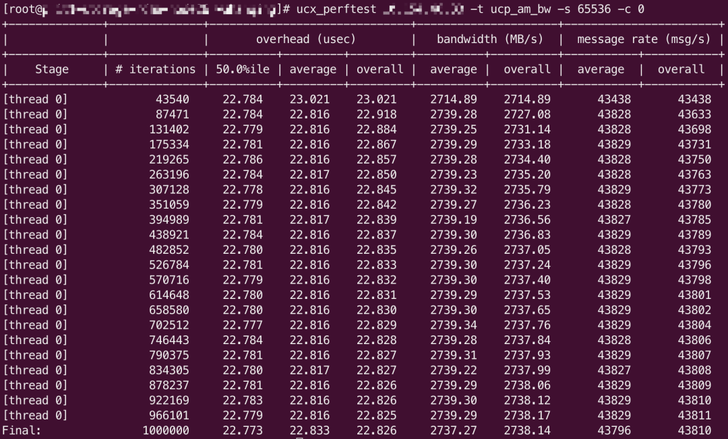Click the iterations value '131402'
The image size is (728, 439).
(x=169, y=129)
